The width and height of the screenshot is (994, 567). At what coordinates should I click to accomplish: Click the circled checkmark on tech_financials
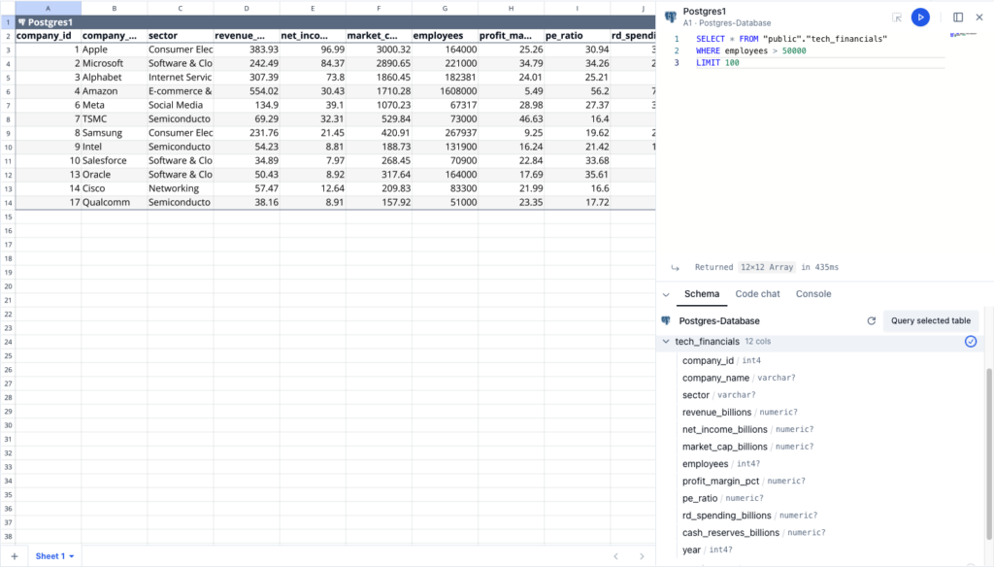971,341
